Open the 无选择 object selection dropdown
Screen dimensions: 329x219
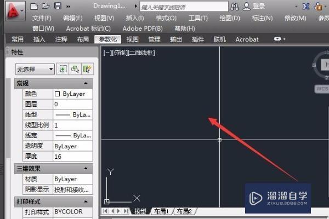35,69
